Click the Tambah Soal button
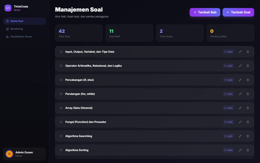Viewport: 260px width, 163px height. (x=238, y=12)
